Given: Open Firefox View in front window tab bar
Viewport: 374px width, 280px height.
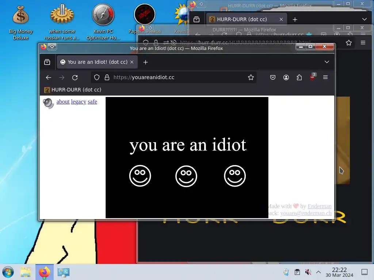Looking at the screenshot, I should pyautogui.click(x=47, y=62).
